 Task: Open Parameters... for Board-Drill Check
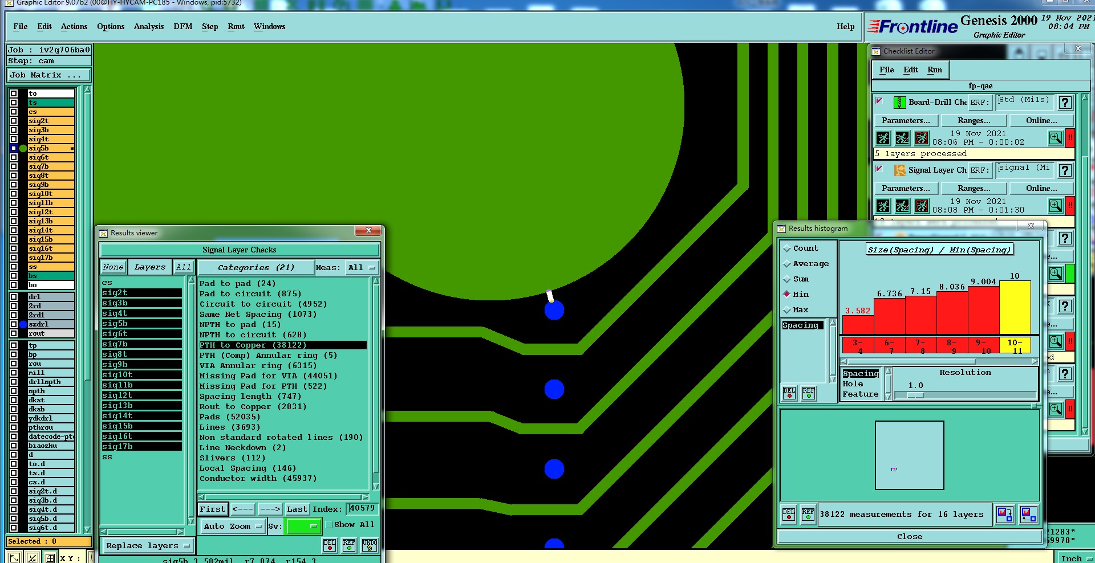[906, 121]
